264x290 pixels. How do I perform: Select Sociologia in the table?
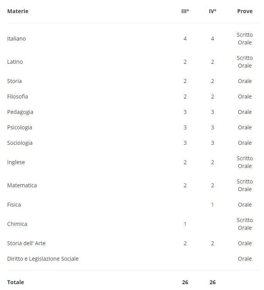click(20, 143)
